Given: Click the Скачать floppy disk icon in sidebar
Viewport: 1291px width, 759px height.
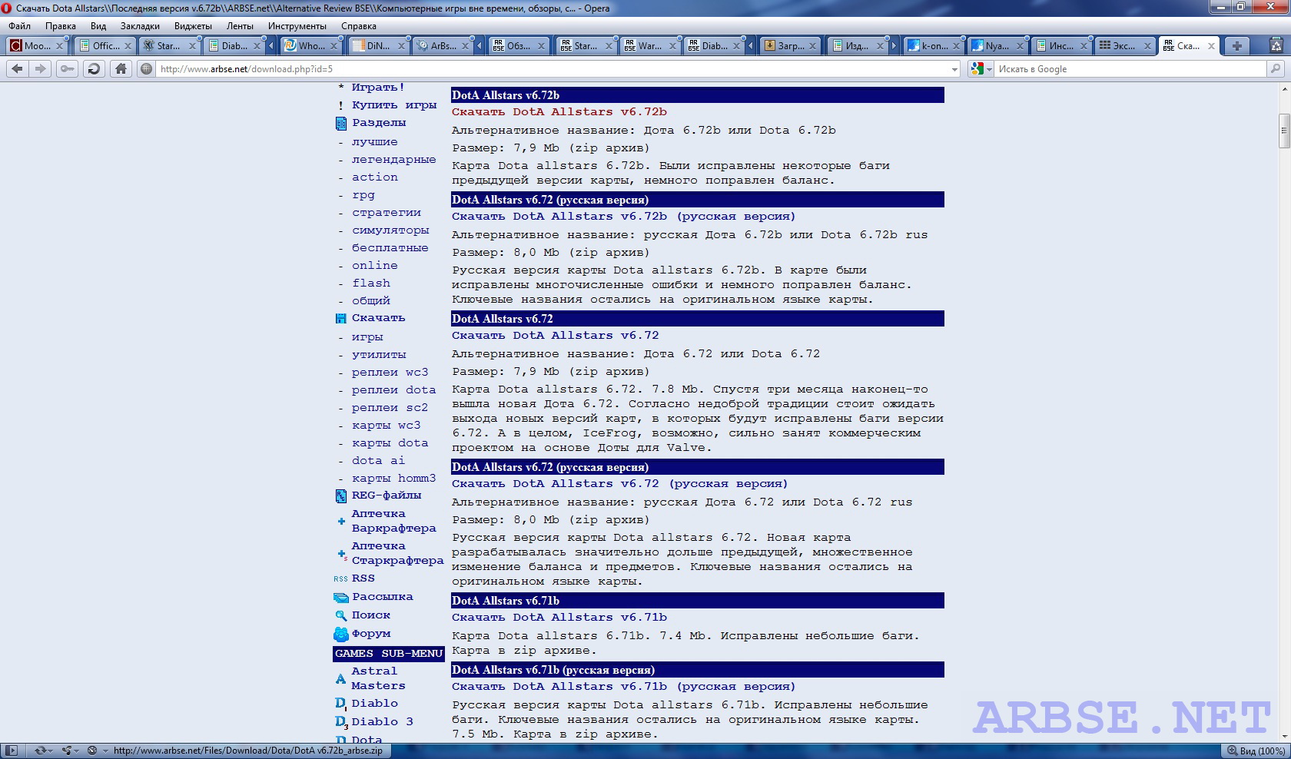Looking at the screenshot, I should (341, 318).
